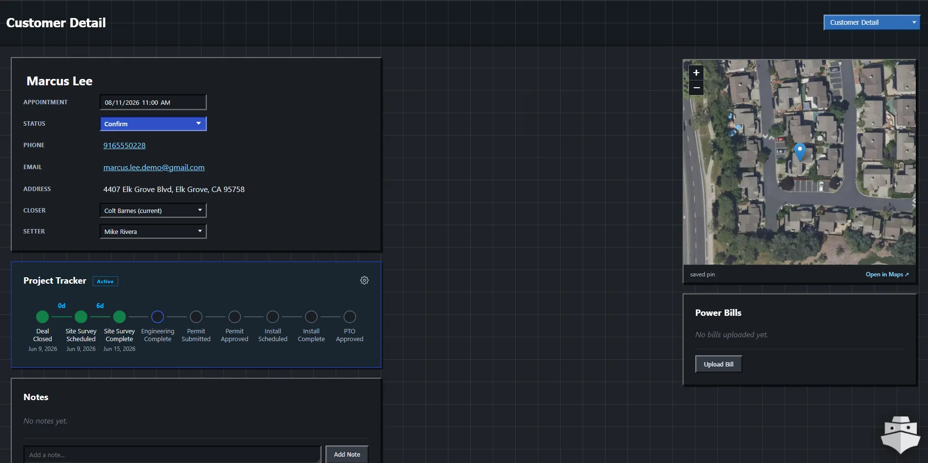
Task: Zoom in on the map
Action: 696,73
